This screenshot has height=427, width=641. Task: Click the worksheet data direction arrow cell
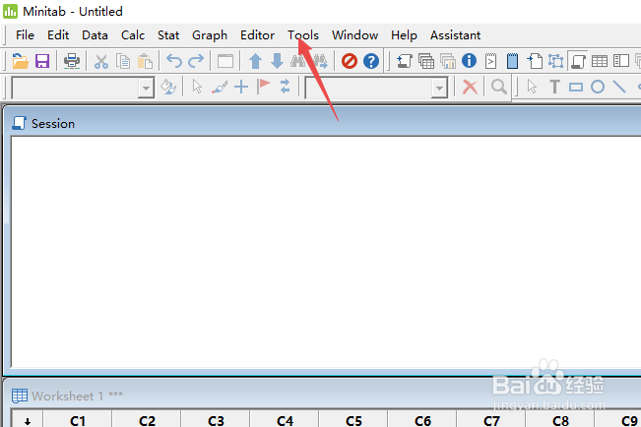[x=27, y=419]
